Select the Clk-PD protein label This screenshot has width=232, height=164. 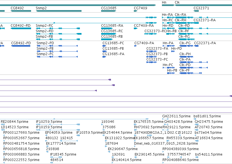(185, 65)
